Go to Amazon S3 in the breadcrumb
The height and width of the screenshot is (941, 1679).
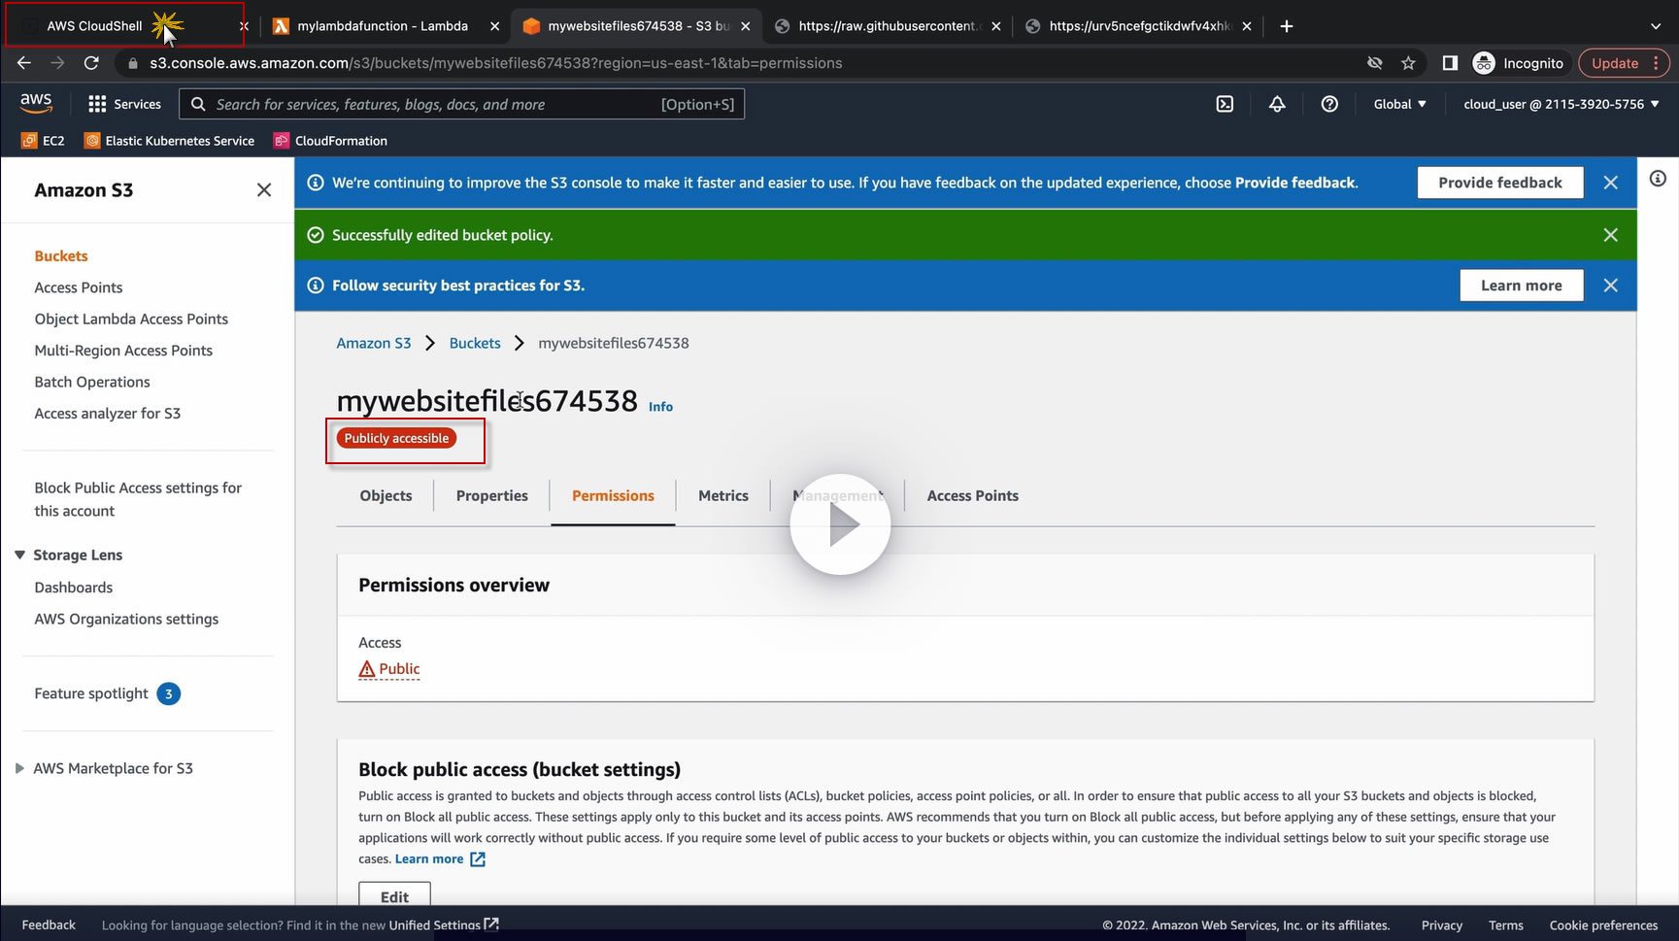[374, 343]
